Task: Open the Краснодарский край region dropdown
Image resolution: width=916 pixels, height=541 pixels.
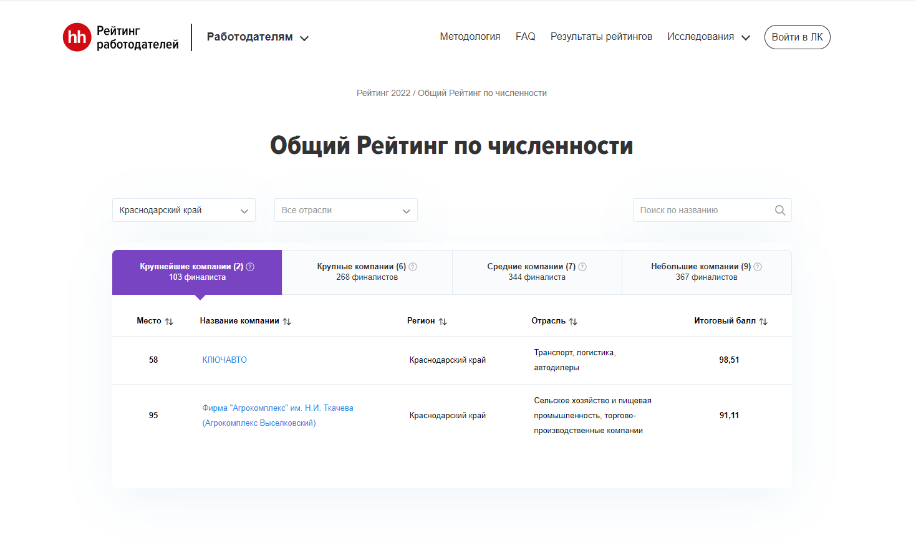Action: 184,210
